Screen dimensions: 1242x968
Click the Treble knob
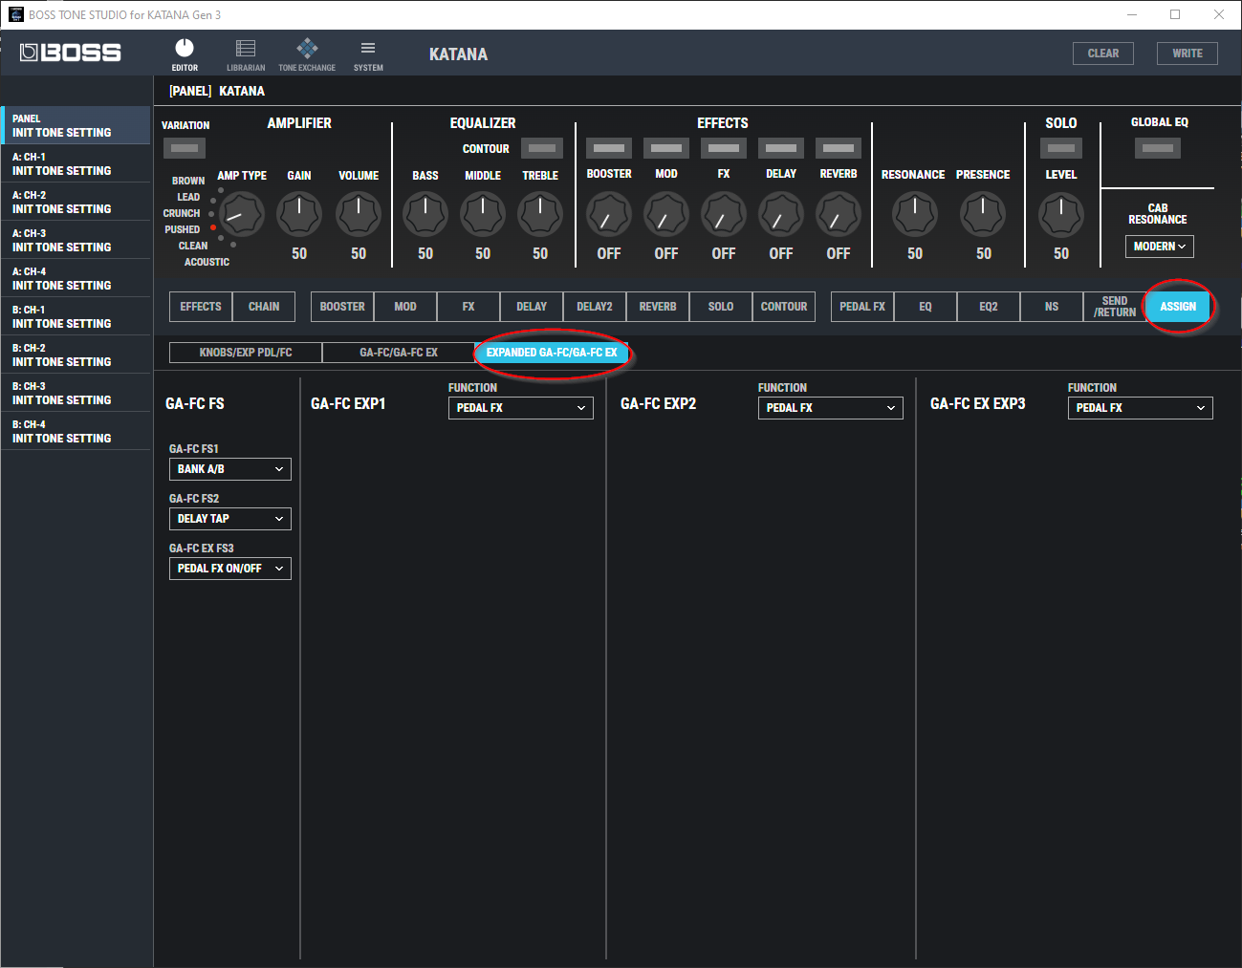tap(540, 214)
